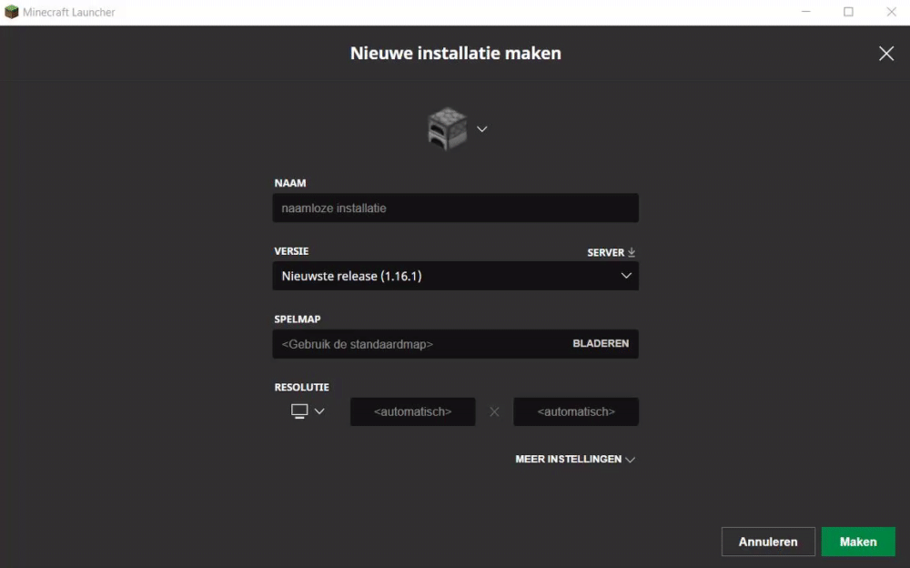Click the SPELMAP label text
The width and height of the screenshot is (910, 568).
point(298,319)
